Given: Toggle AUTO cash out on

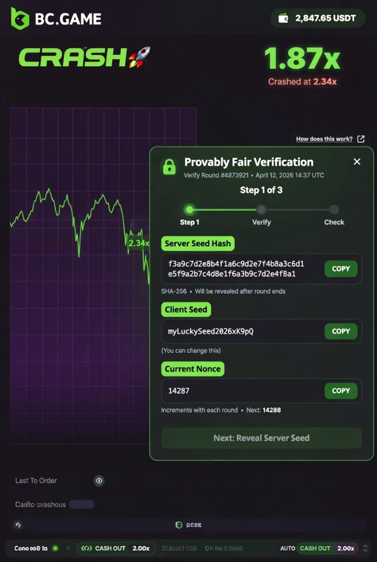Looking at the screenshot, I should click(x=288, y=548).
